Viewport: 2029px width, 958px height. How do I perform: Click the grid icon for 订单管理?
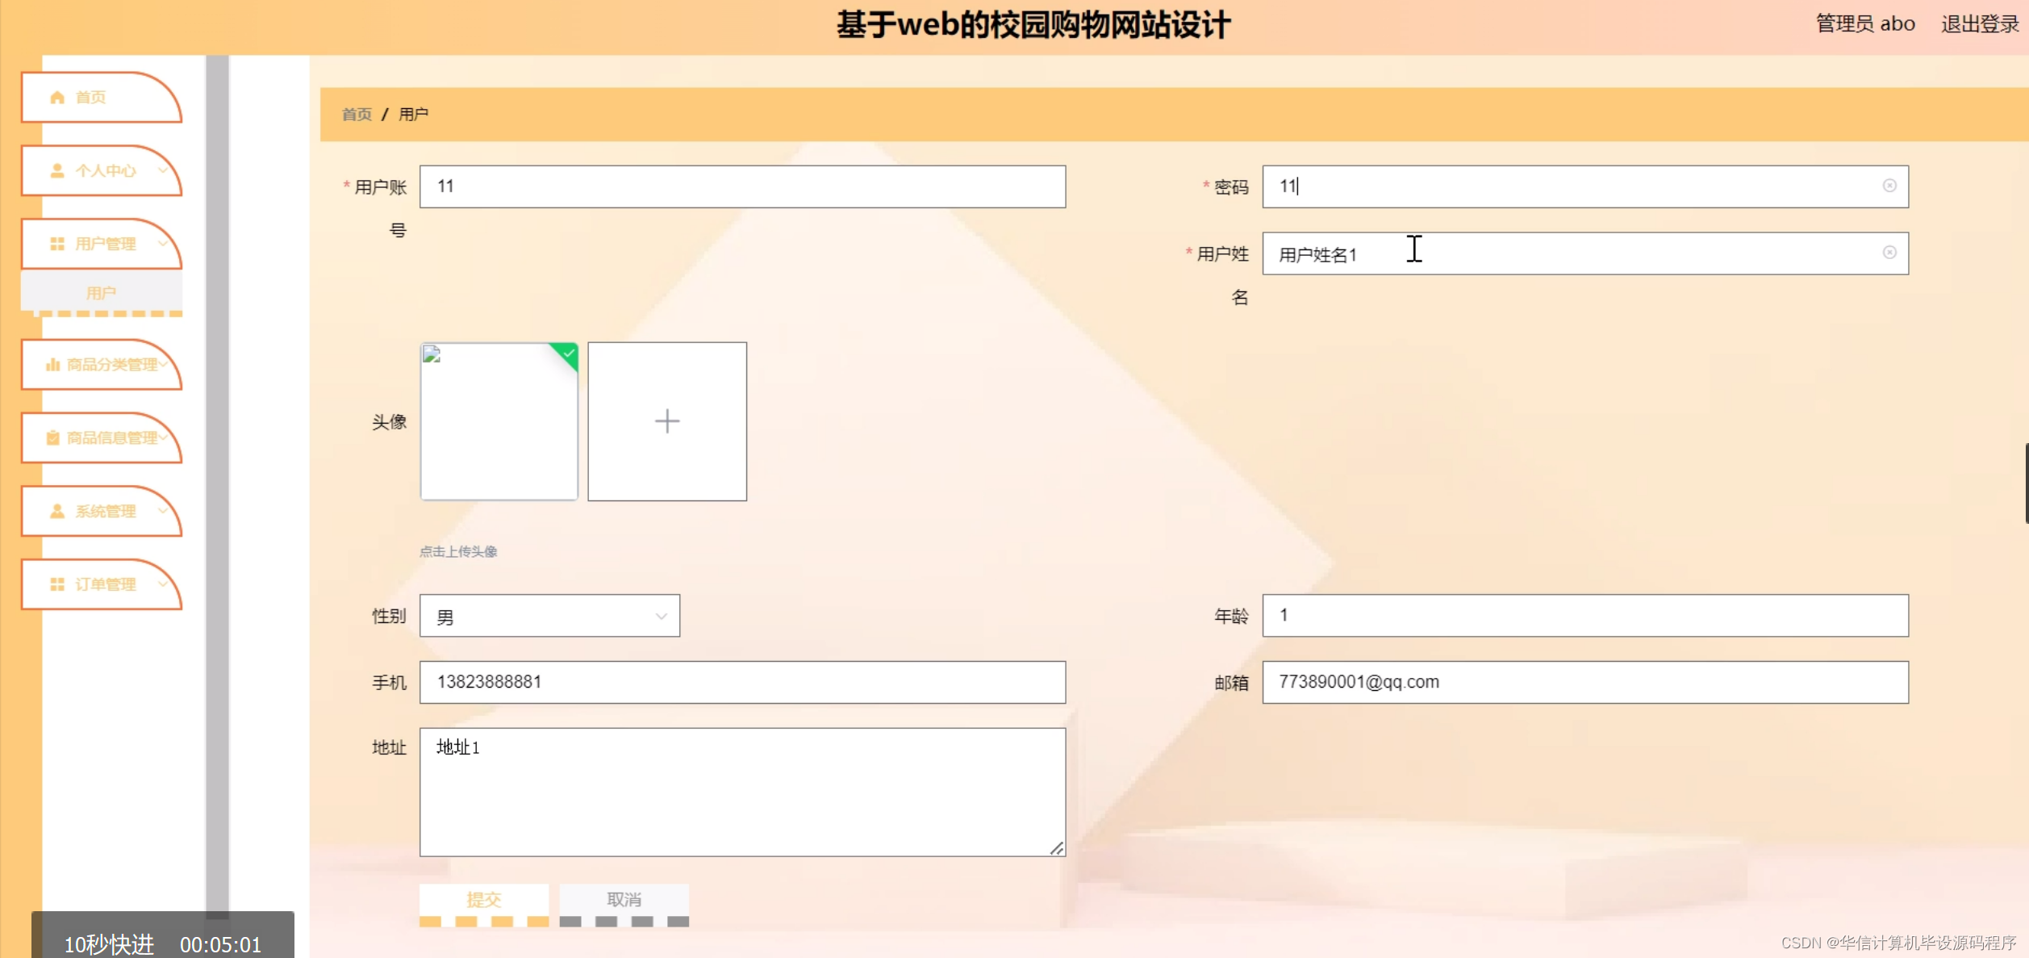56,584
